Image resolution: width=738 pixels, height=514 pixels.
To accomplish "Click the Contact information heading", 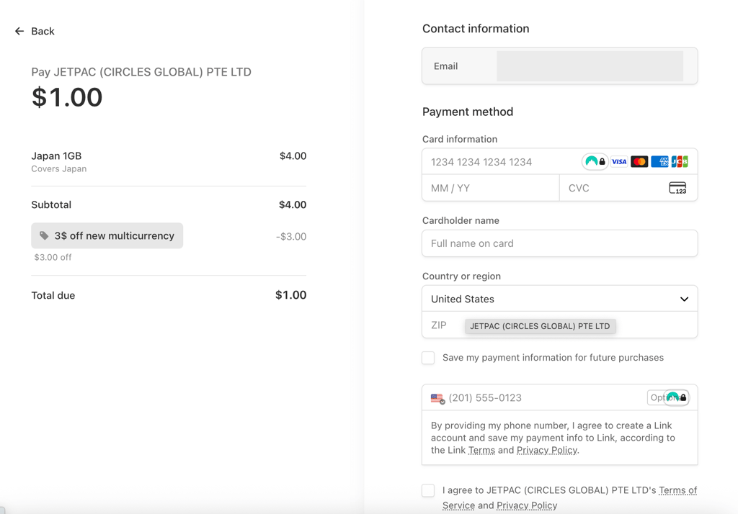I will coord(476,29).
